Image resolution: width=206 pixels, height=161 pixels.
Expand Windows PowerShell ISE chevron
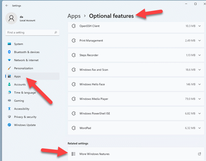[199, 114]
